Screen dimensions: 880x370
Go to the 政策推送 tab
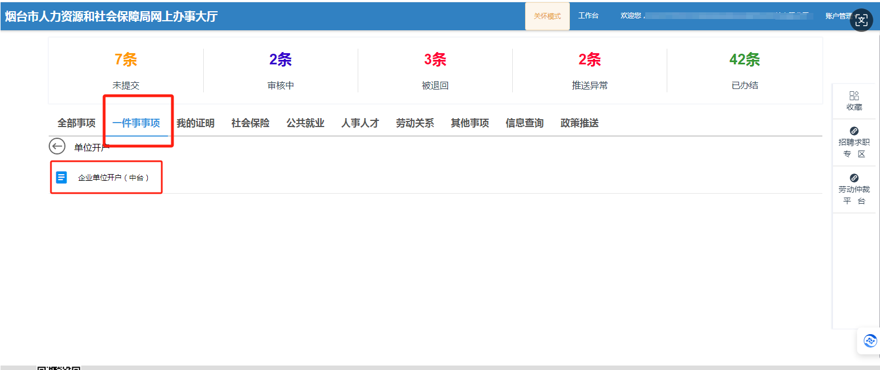point(579,123)
